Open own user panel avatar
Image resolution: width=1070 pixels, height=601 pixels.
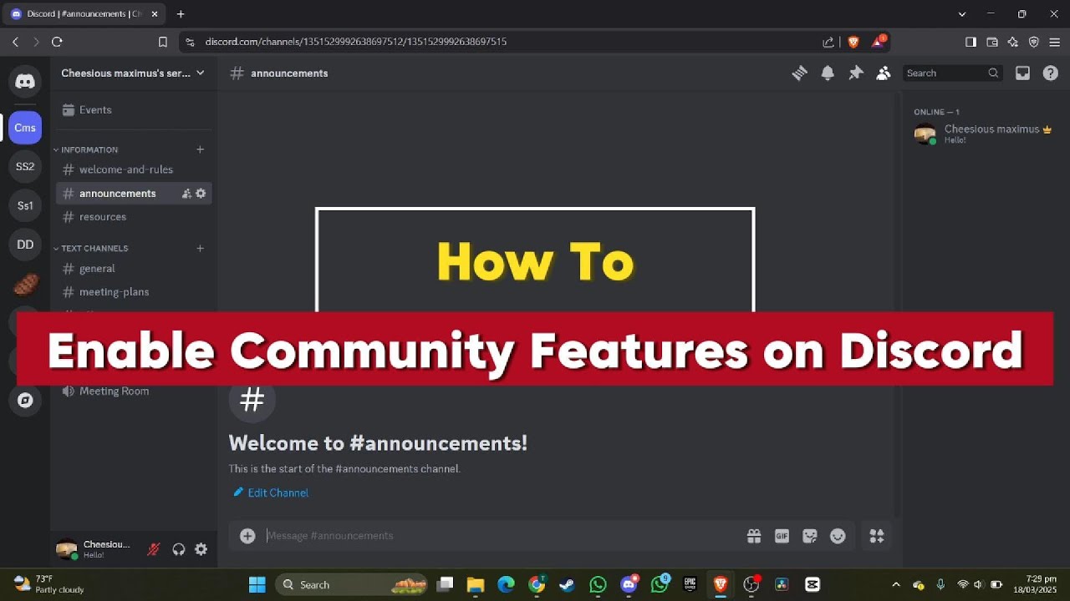[x=67, y=549]
